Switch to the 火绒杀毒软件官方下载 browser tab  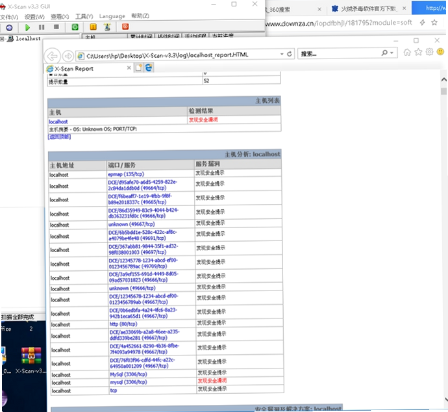pos(368,8)
